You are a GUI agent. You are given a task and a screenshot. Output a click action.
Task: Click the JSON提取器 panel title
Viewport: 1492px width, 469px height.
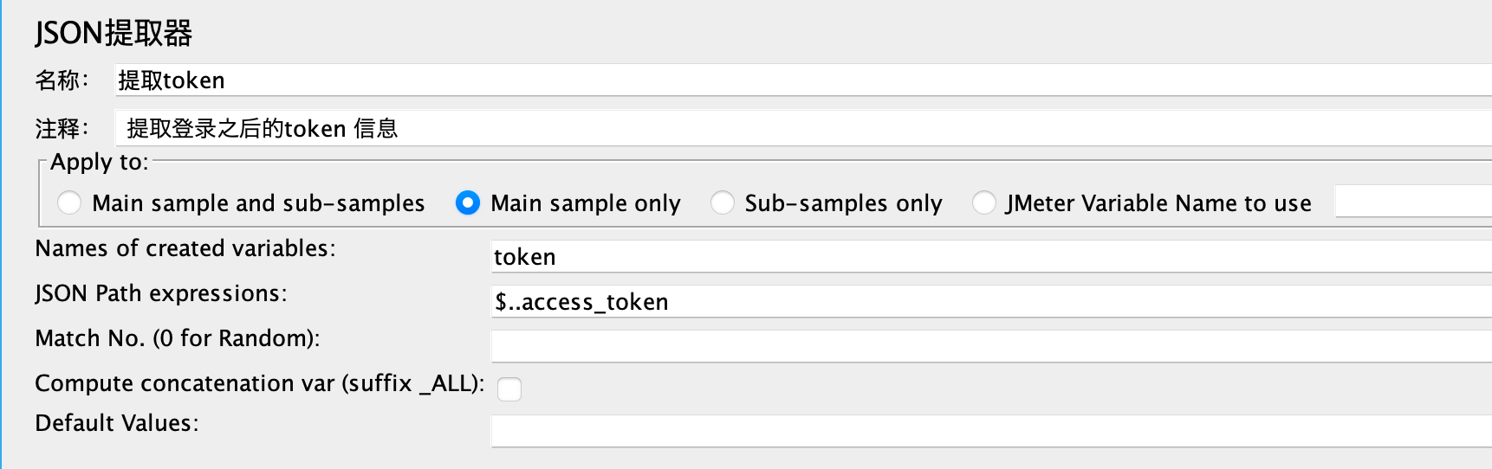(114, 34)
